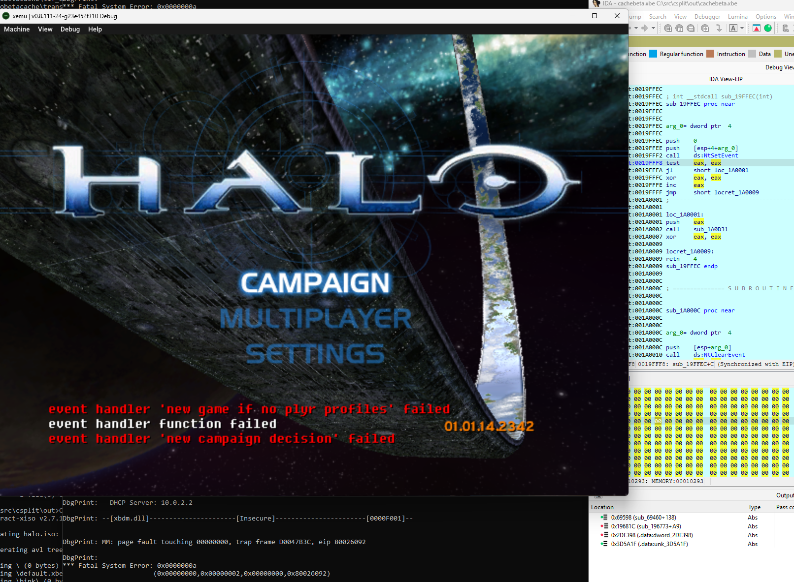The image size is (794, 582).
Task: Open the xemu Debug menu
Action: [70, 30]
